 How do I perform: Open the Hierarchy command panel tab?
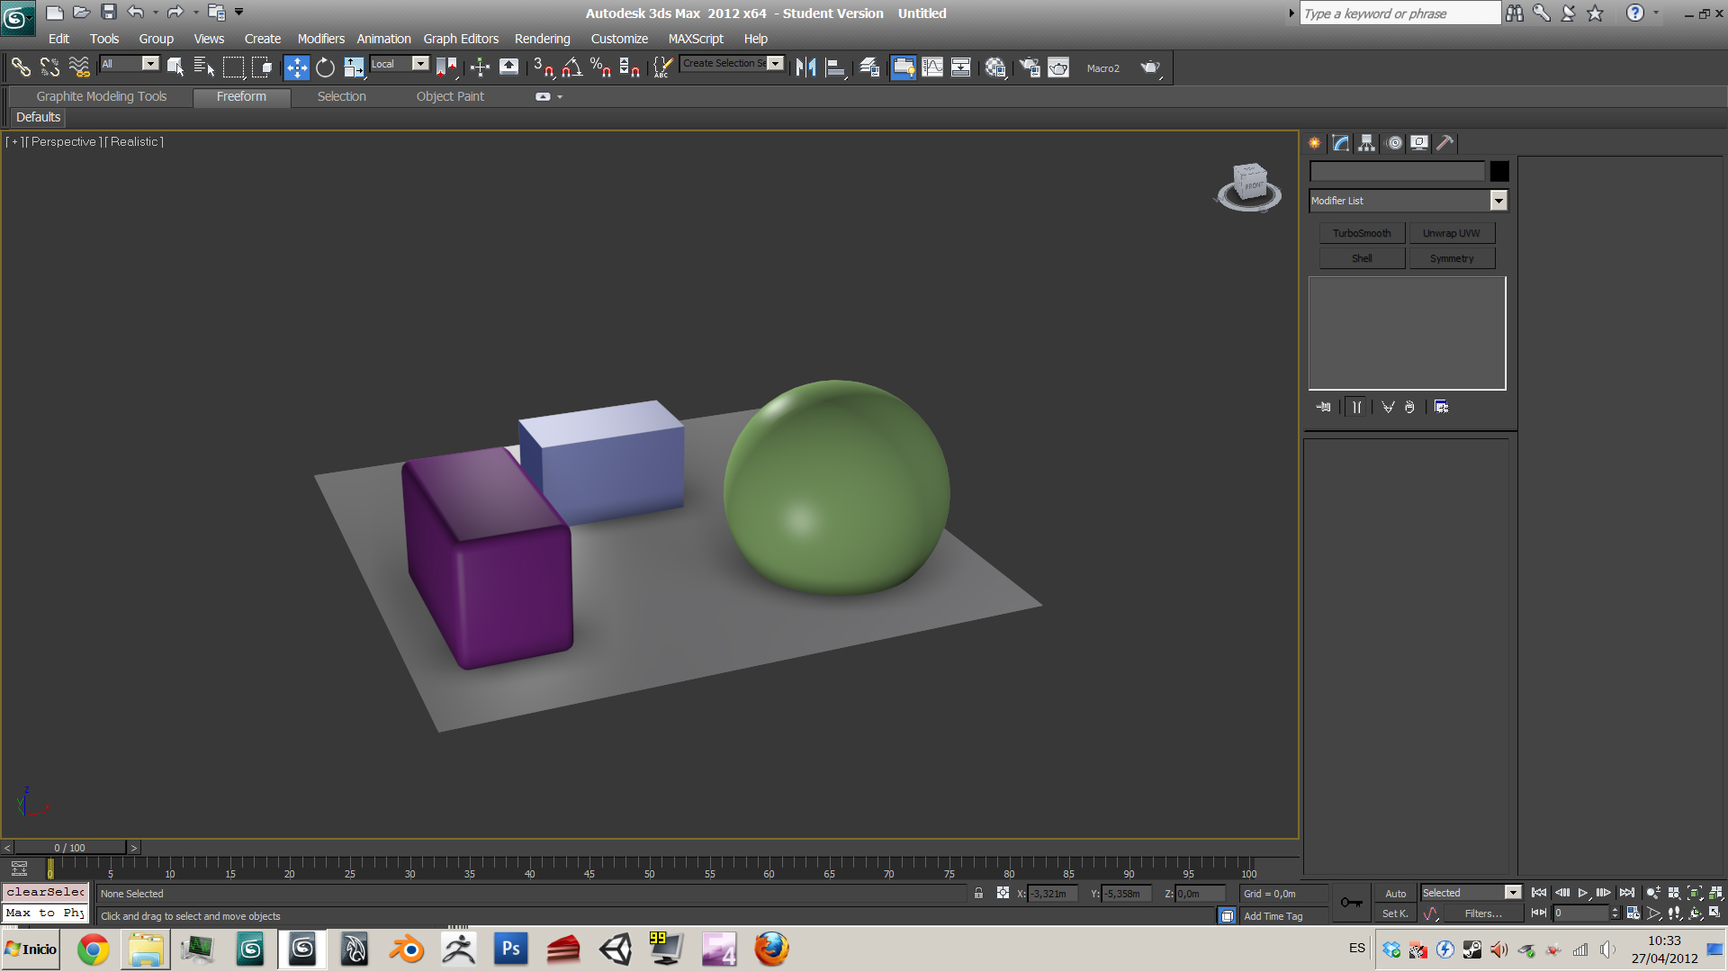tap(1366, 143)
